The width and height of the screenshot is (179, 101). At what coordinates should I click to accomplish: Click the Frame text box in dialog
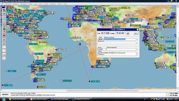click(117, 54)
